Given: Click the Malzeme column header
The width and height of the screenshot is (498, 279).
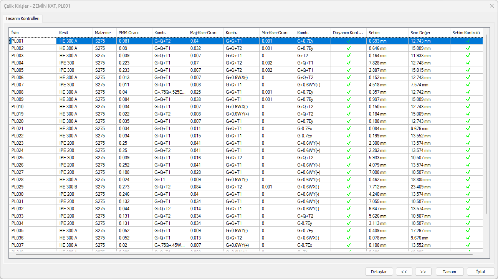Looking at the screenshot, I should [x=104, y=33].
